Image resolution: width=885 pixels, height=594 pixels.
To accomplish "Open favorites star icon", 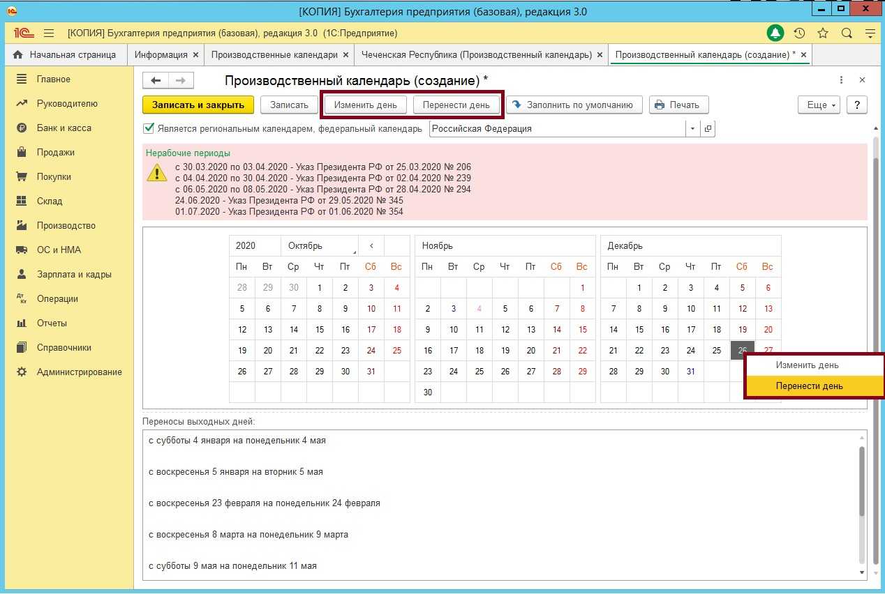I will point(823,33).
